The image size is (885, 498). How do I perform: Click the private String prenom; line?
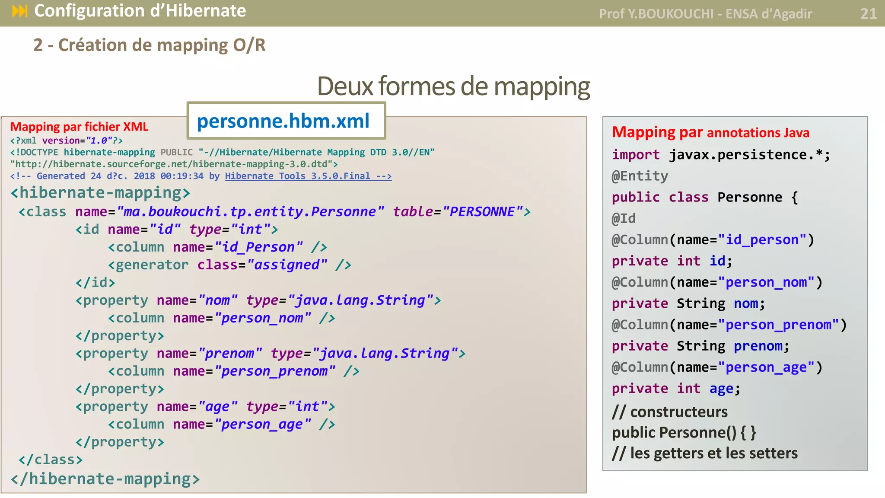(x=700, y=346)
